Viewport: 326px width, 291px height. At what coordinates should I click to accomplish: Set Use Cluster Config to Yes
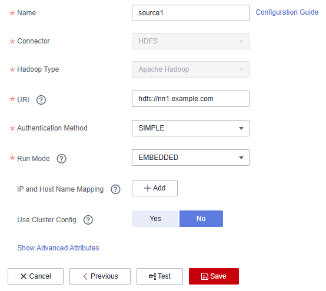click(155, 219)
